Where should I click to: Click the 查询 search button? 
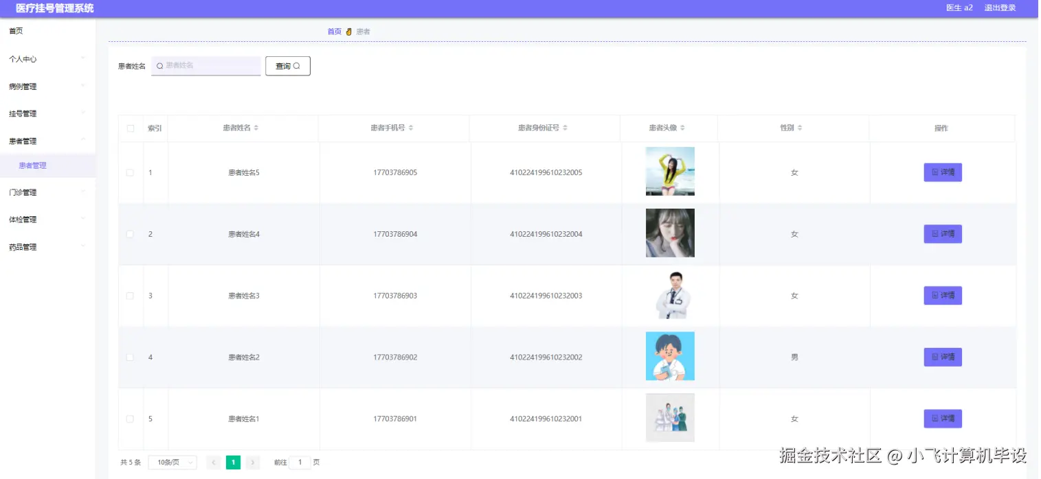point(288,66)
